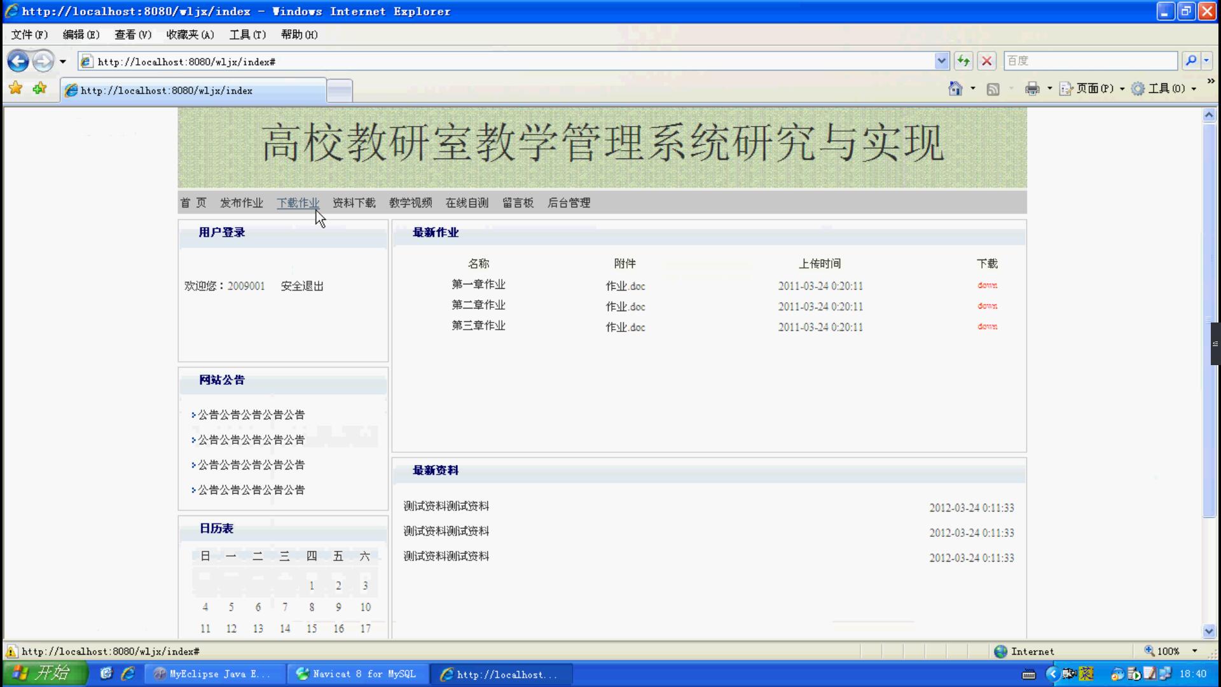Open the 教学视频 navigation link
This screenshot has height=687, width=1221.
click(411, 203)
